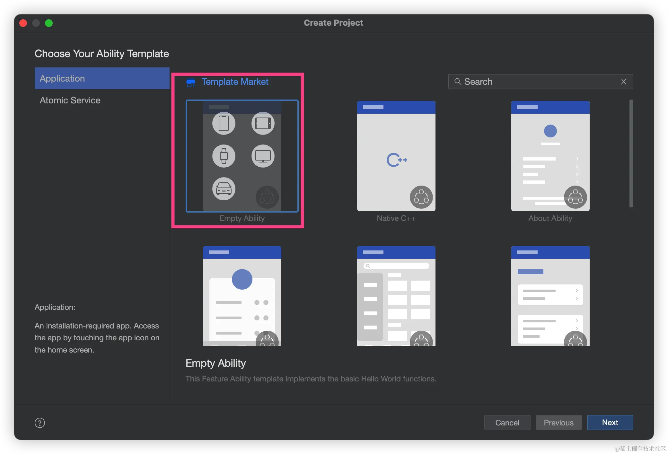Select the Native C++ template label
The width and height of the screenshot is (668, 454).
396,218
